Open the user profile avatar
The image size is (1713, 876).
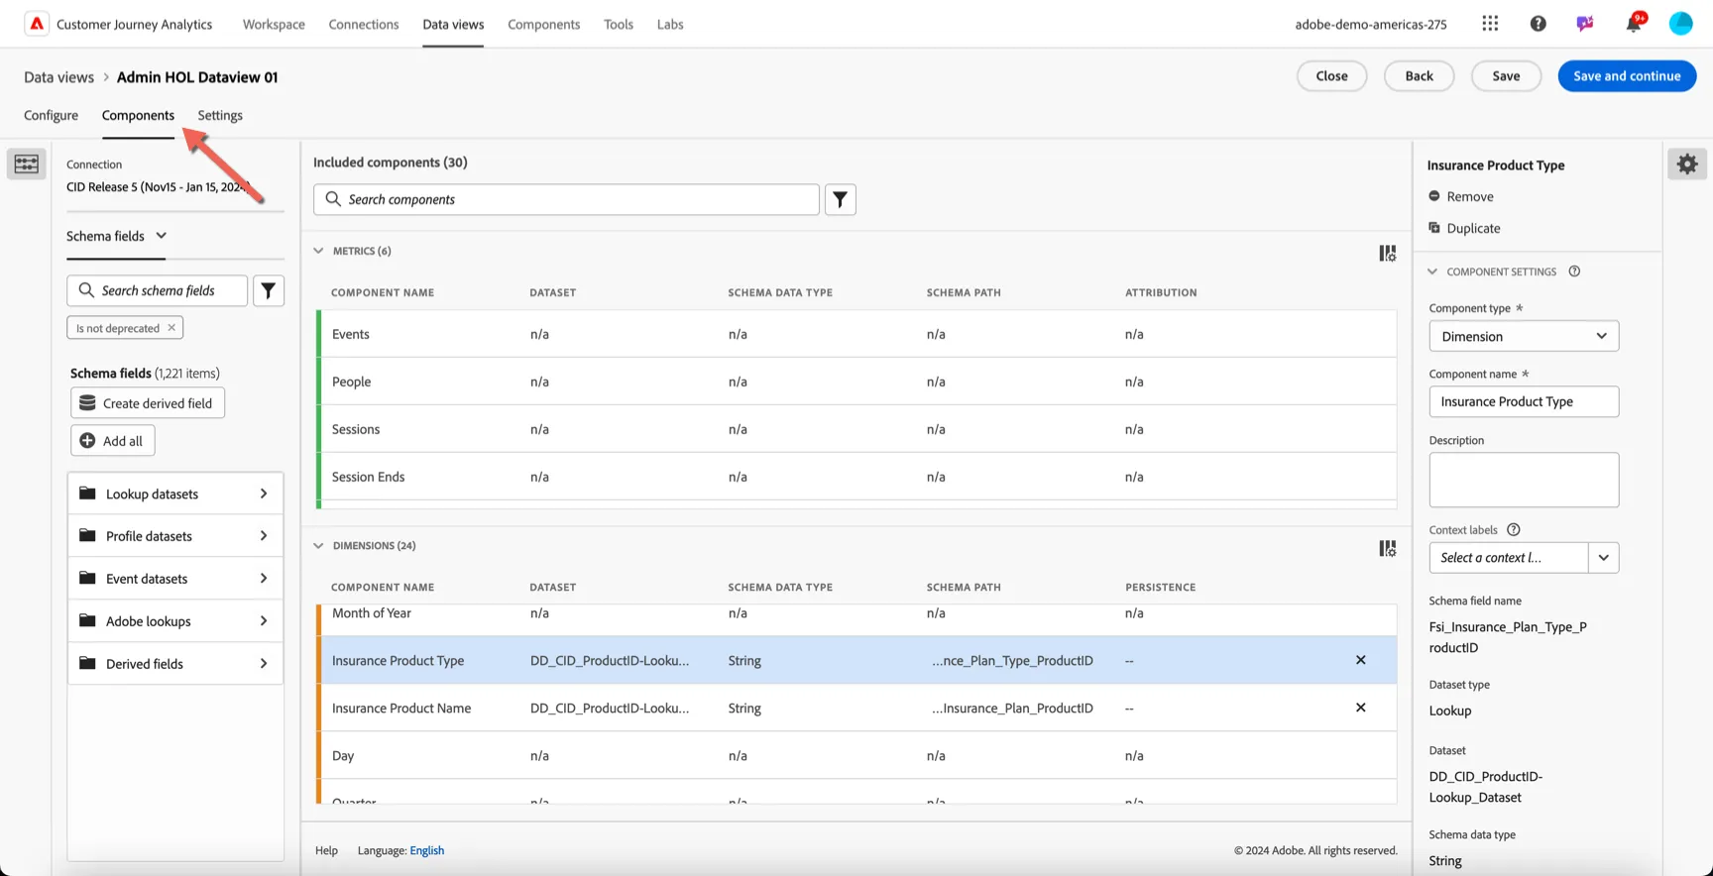coord(1681,24)
